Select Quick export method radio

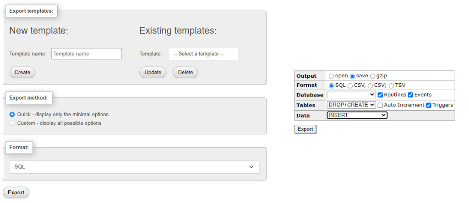tap(12, 114)
